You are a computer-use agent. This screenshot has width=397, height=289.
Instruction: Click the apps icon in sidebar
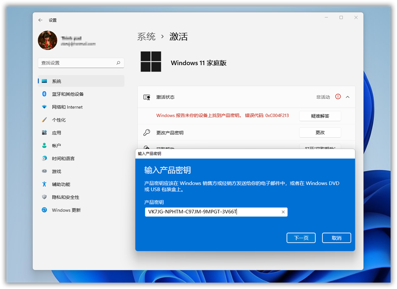44,132
